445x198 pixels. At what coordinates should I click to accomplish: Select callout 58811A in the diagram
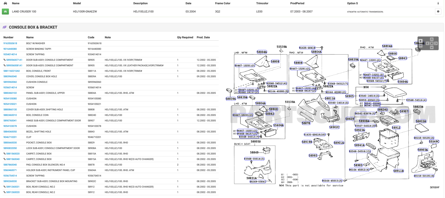(x=330, y=98)
